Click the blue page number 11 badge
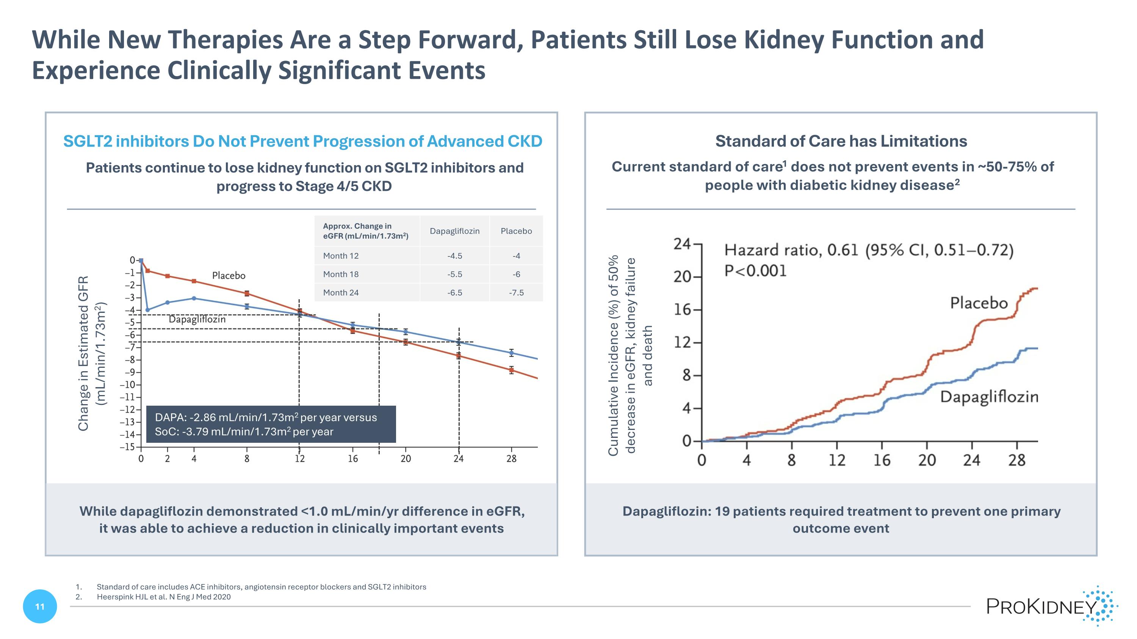The image size is (1137, 639). tap(40, 606)
